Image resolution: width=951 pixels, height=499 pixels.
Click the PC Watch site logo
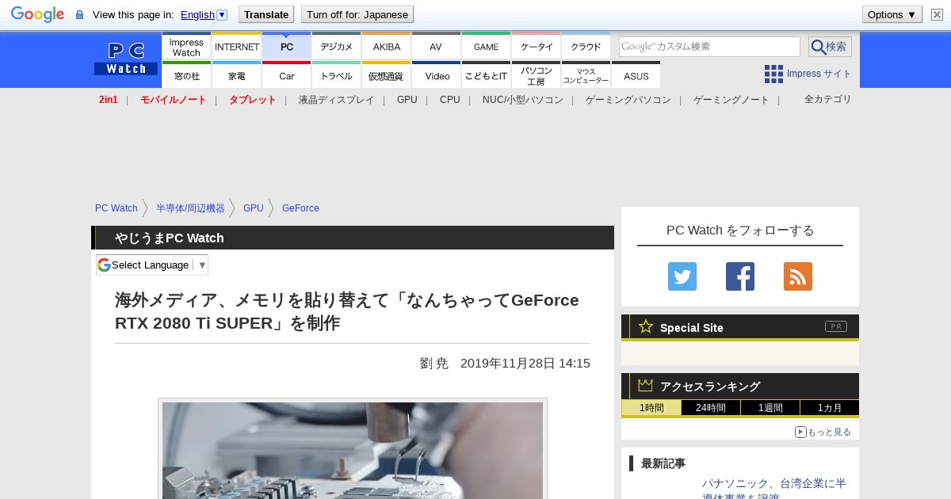pyautogui.click(x=126, y=59)
